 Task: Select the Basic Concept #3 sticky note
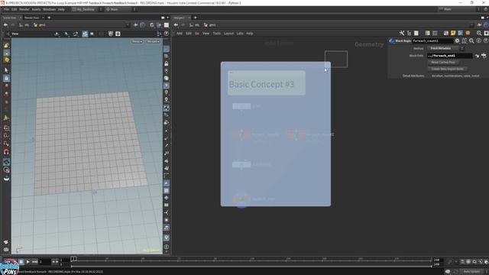point(267,83)
